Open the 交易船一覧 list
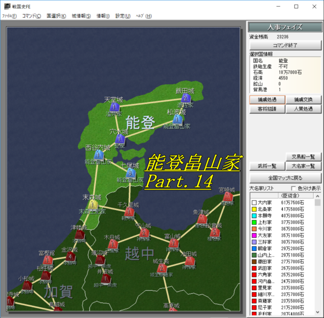This screenshot has height=318, width=324. (x=303, y=157)
